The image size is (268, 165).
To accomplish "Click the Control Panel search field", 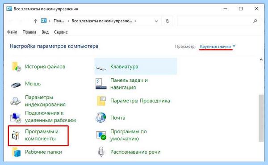I will 218,21.
